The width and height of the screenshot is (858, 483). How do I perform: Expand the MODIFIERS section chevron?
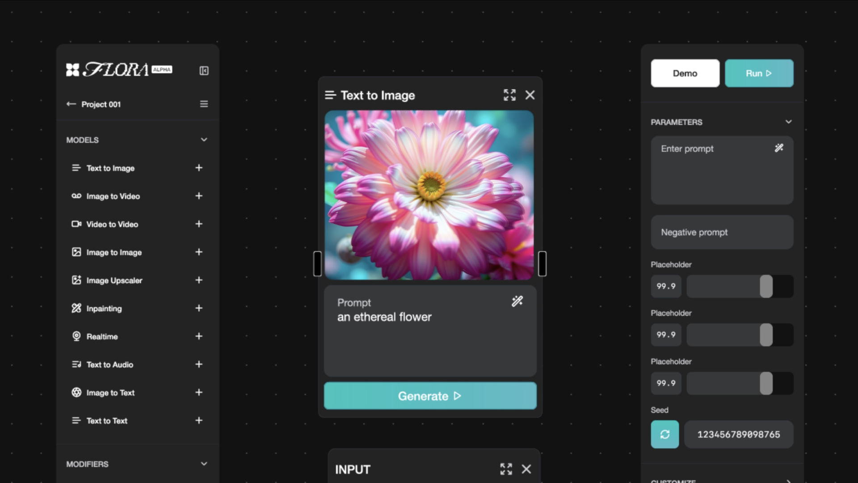click(x=204, y=464)
